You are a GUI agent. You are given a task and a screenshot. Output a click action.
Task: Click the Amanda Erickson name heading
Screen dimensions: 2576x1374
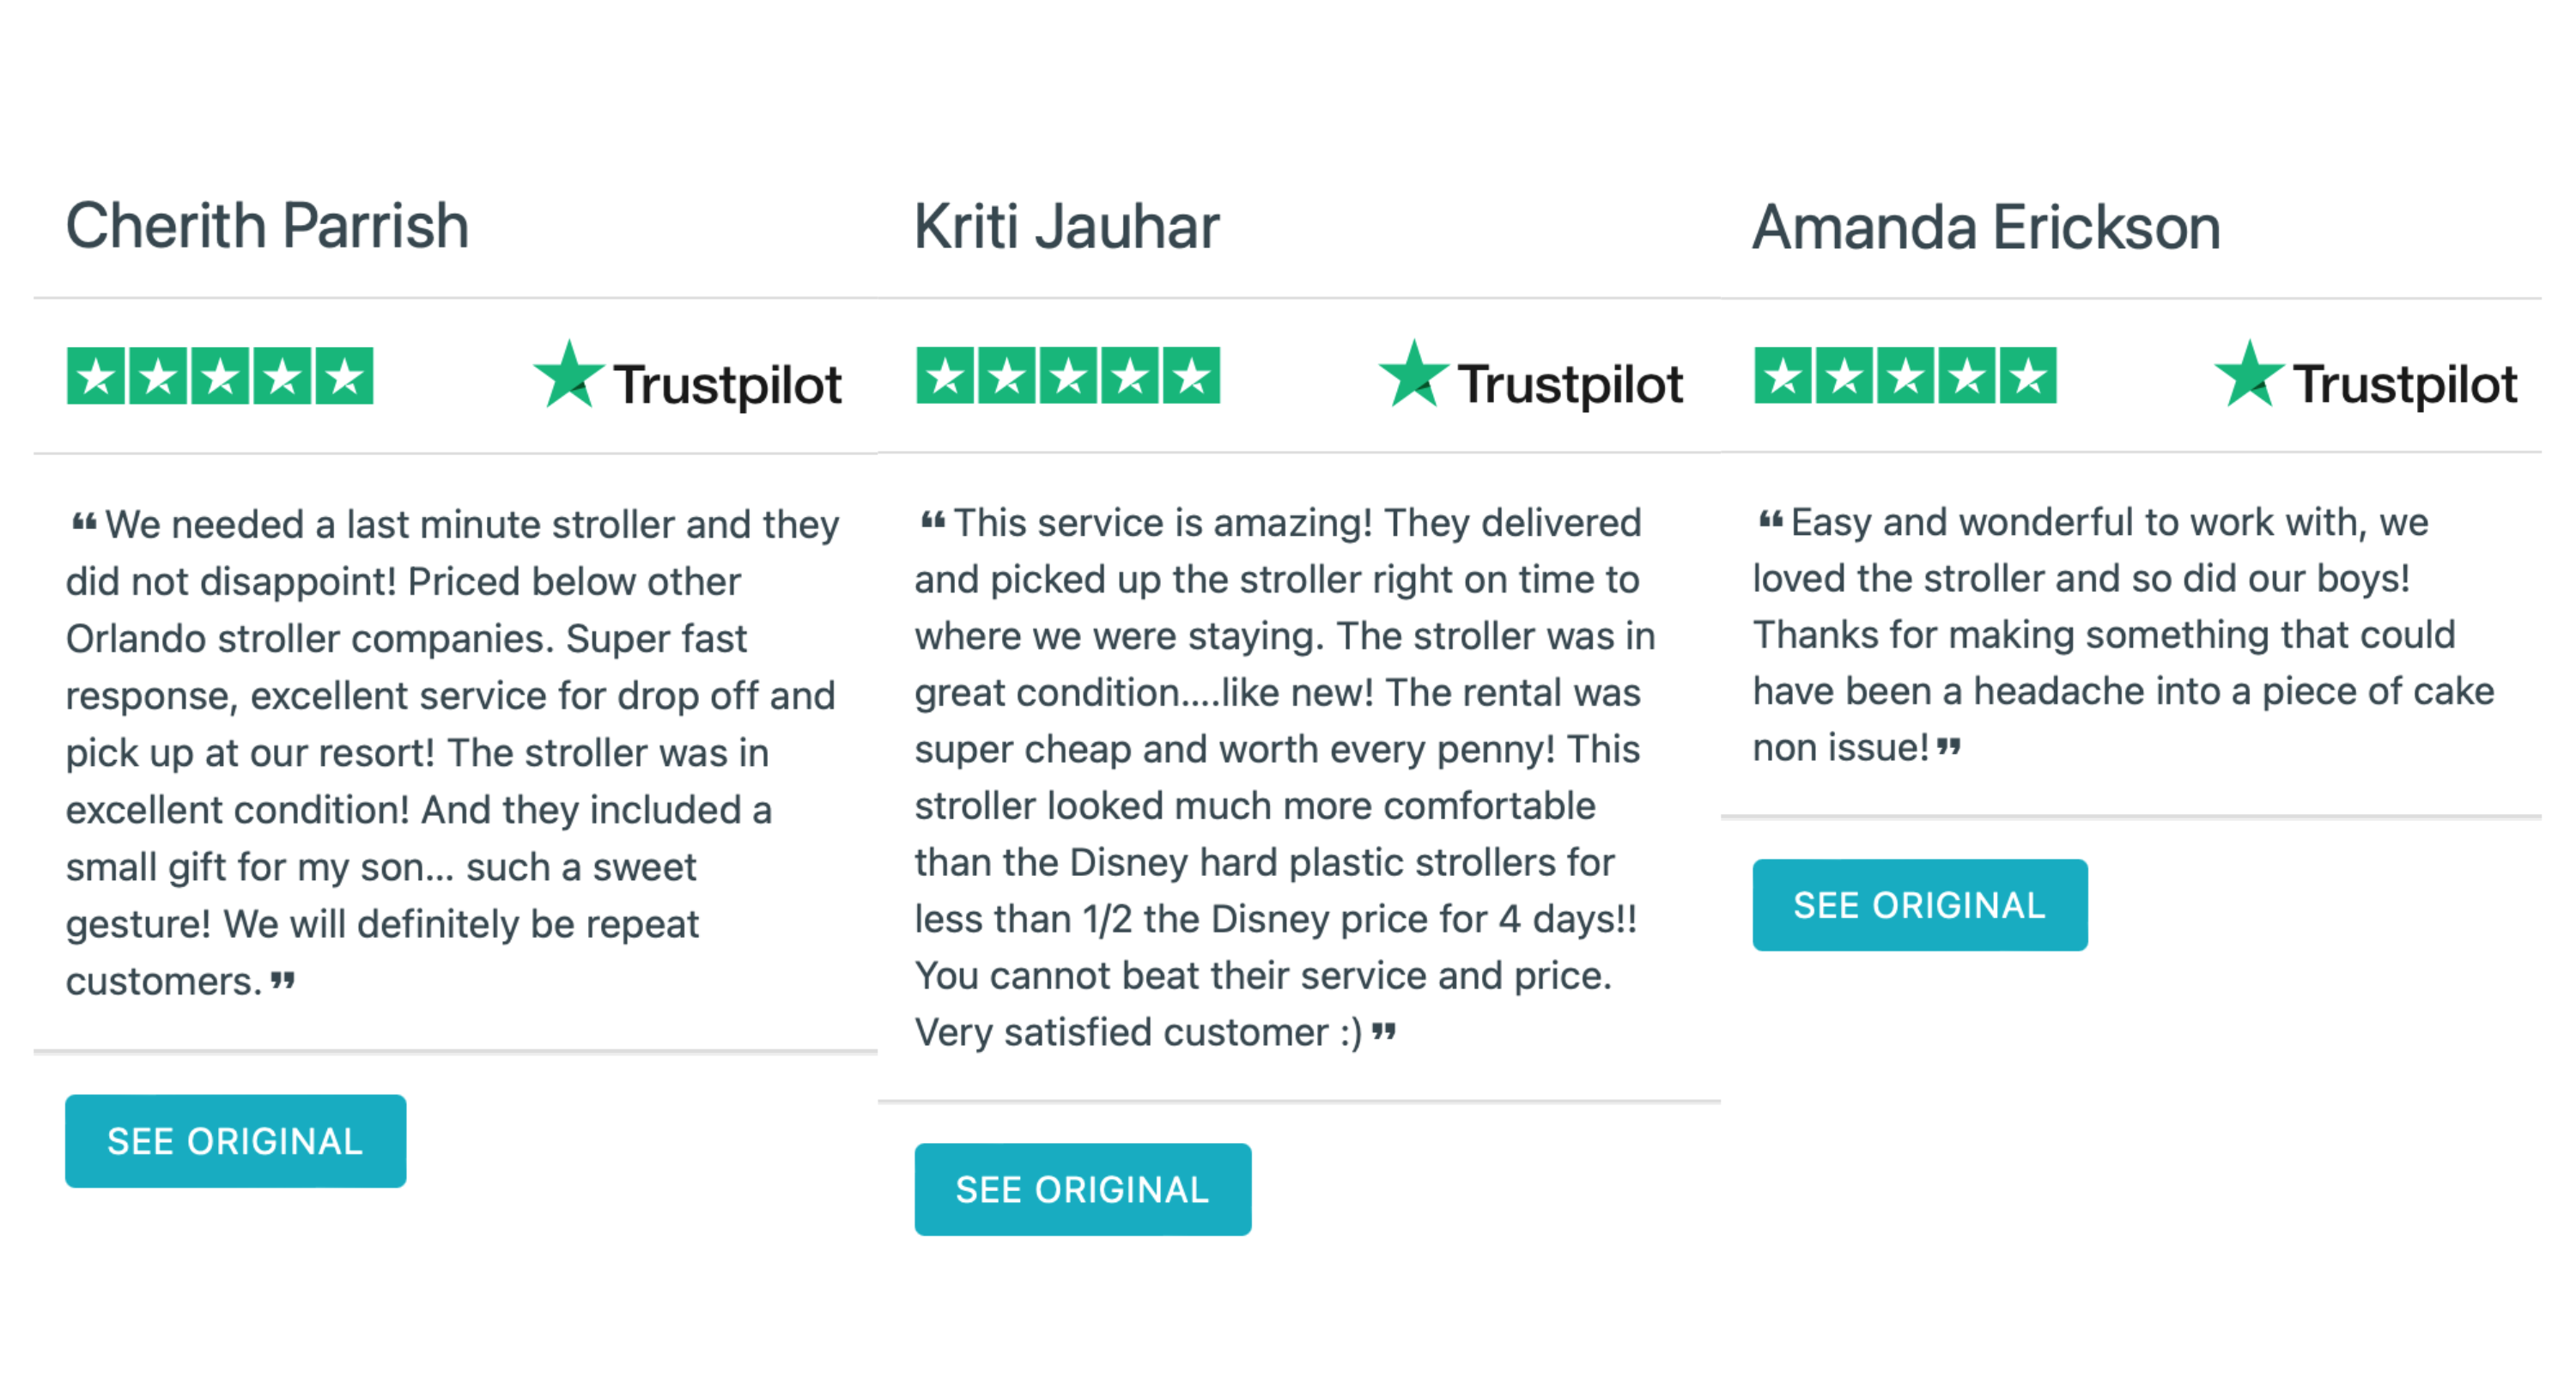point(1986,227)
